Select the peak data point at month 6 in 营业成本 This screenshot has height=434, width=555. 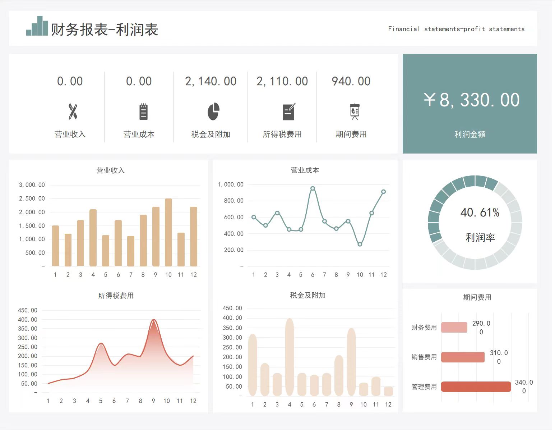click(x=313, y=188)
